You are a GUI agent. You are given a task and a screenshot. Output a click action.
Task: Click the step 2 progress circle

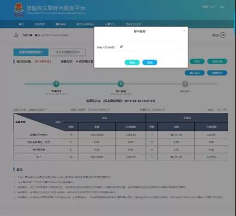tap(120, 84)
